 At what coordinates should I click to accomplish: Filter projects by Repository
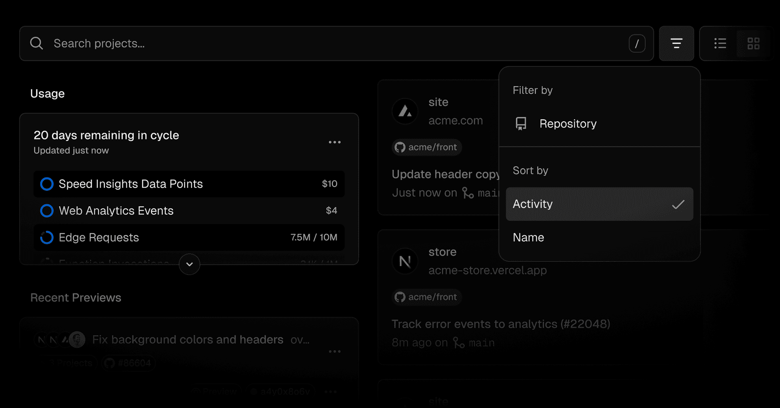point(568,123)
